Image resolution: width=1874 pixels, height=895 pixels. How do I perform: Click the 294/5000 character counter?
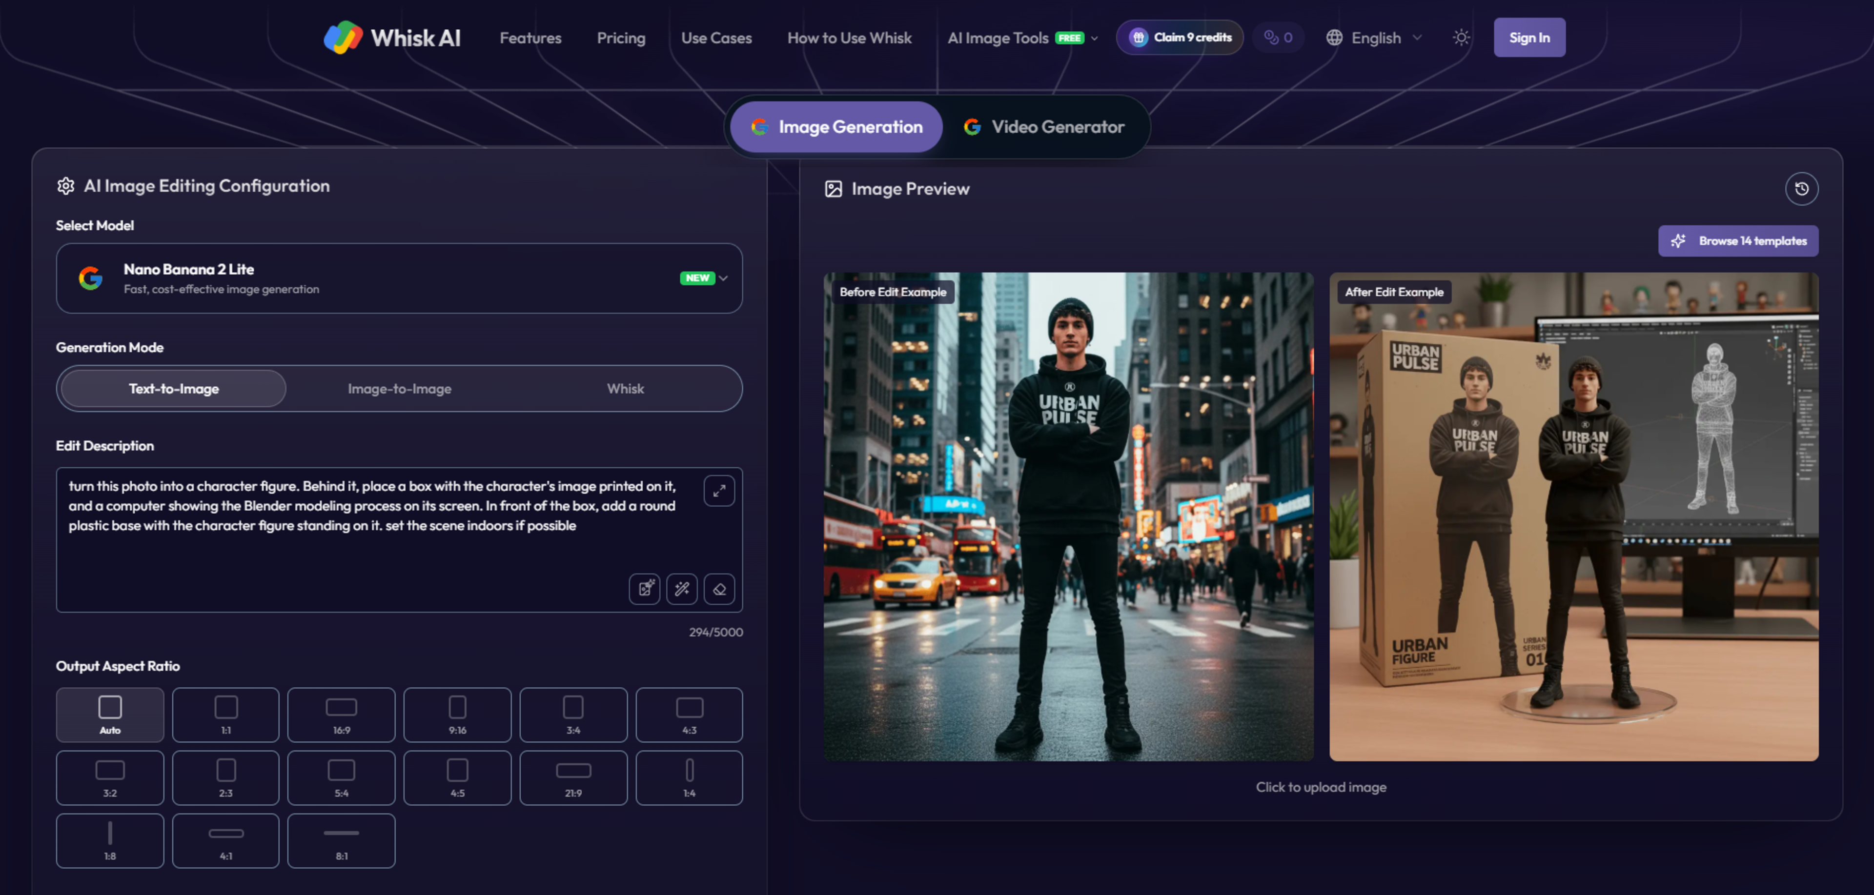pos(716,633)
